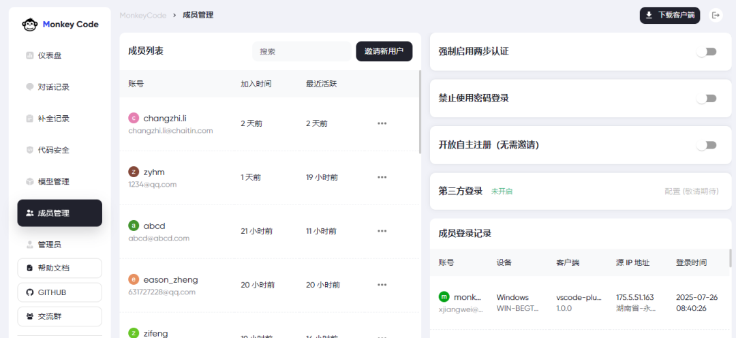Click the cube icon beside 模型管理
The image size is (736, 338).
(29, 182)
